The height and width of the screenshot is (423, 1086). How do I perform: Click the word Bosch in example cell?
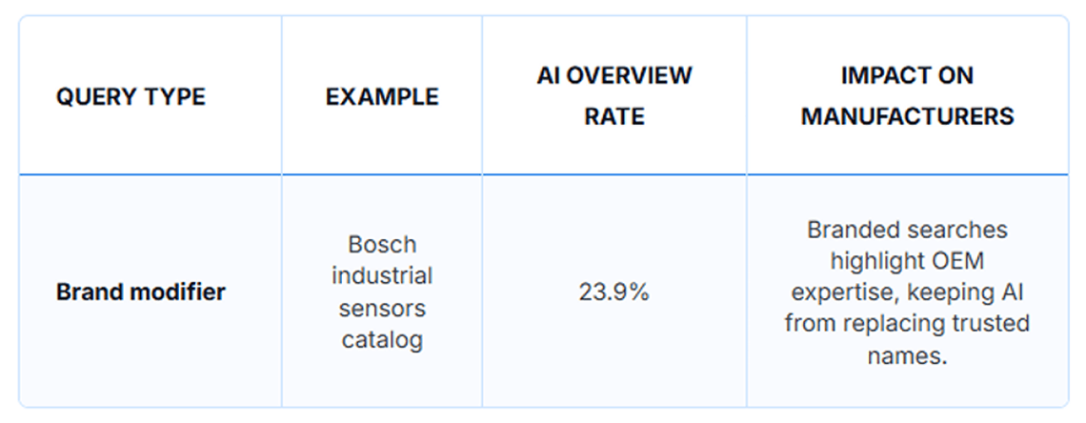[382, 244]
